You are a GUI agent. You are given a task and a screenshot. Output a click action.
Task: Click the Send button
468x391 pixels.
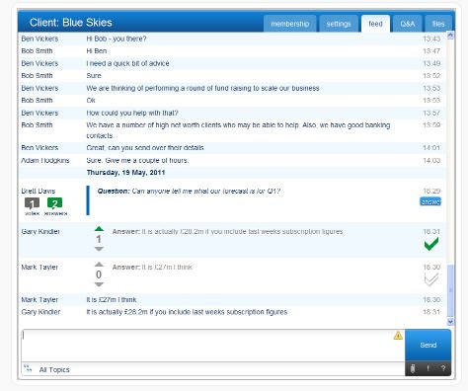coord(428,345)
